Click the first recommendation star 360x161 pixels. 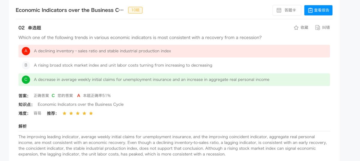tap(64, 113)
